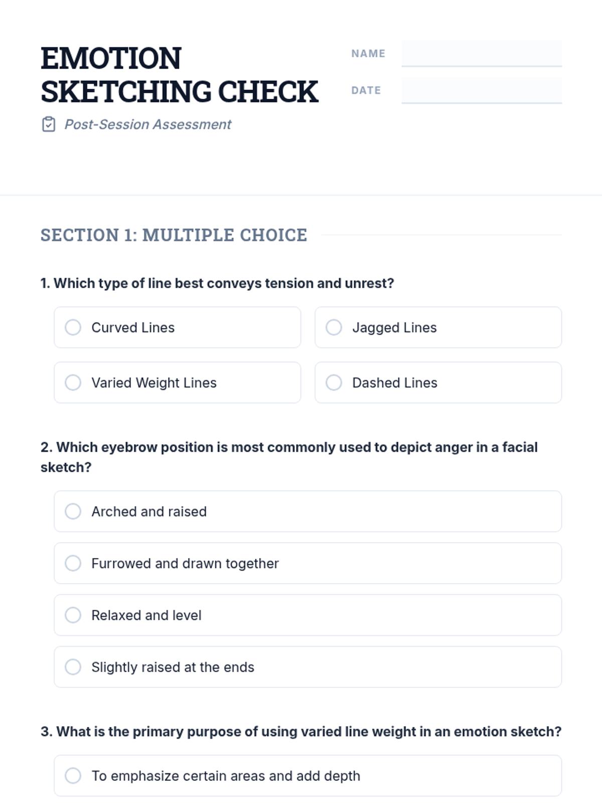The image size is (602, 803).
Task: Click Section 1: Multiple Choice heading
Action: click(174, 235)
